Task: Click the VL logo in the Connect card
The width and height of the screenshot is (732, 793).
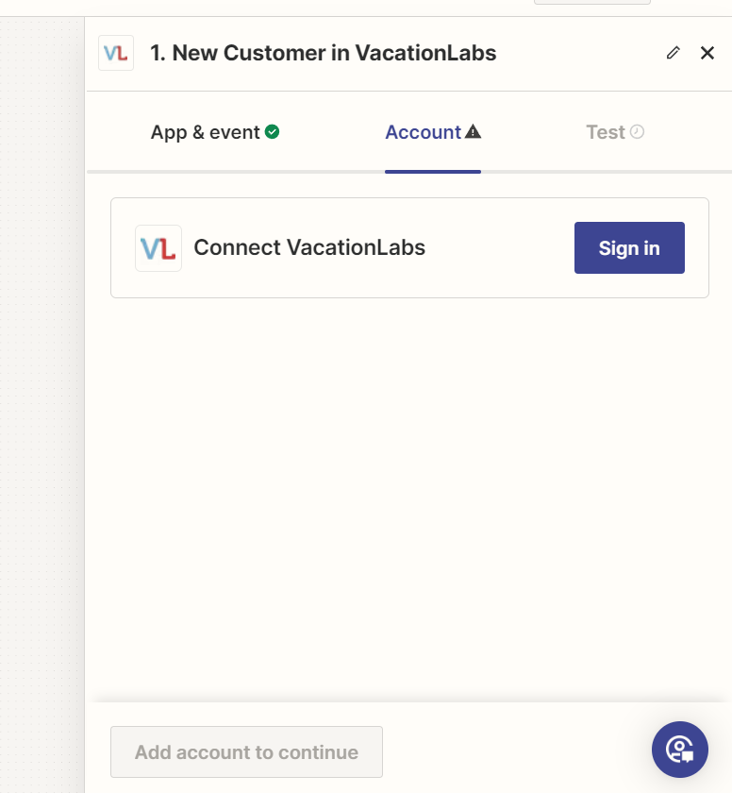Action: click(x=158, y=248)
